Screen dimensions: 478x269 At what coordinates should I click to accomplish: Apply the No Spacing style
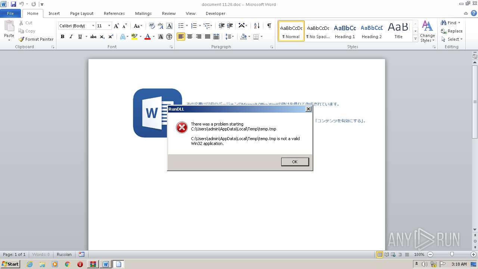tap(318, 31)
